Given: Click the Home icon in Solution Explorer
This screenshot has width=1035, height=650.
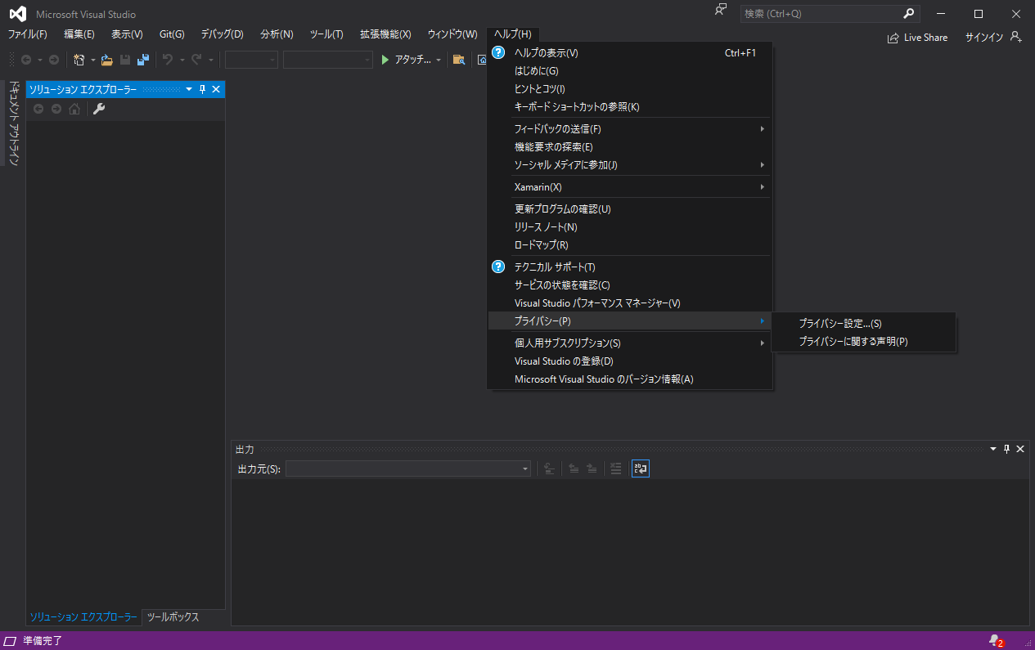Looking at the screenshot, I should click(74, 109).
